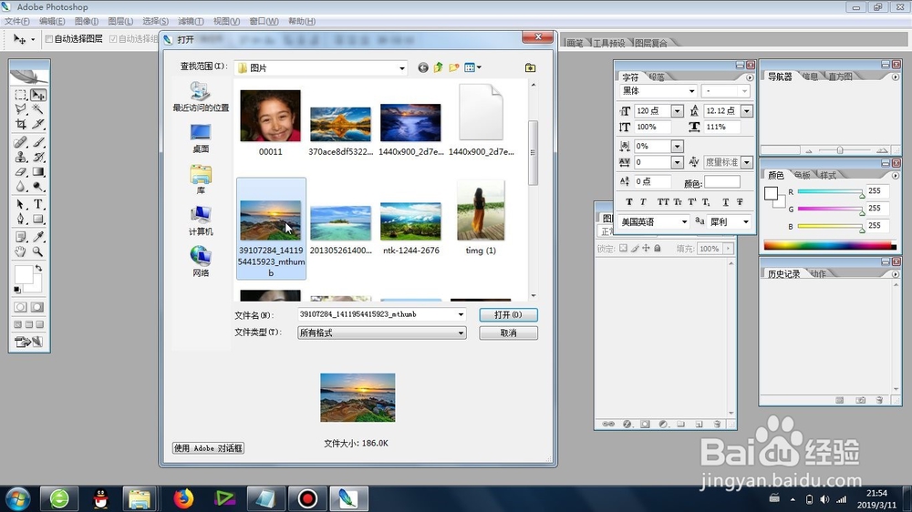Open the 犀利 anti-aliasing dropdown
912x512 pixels.
(746, 222)
